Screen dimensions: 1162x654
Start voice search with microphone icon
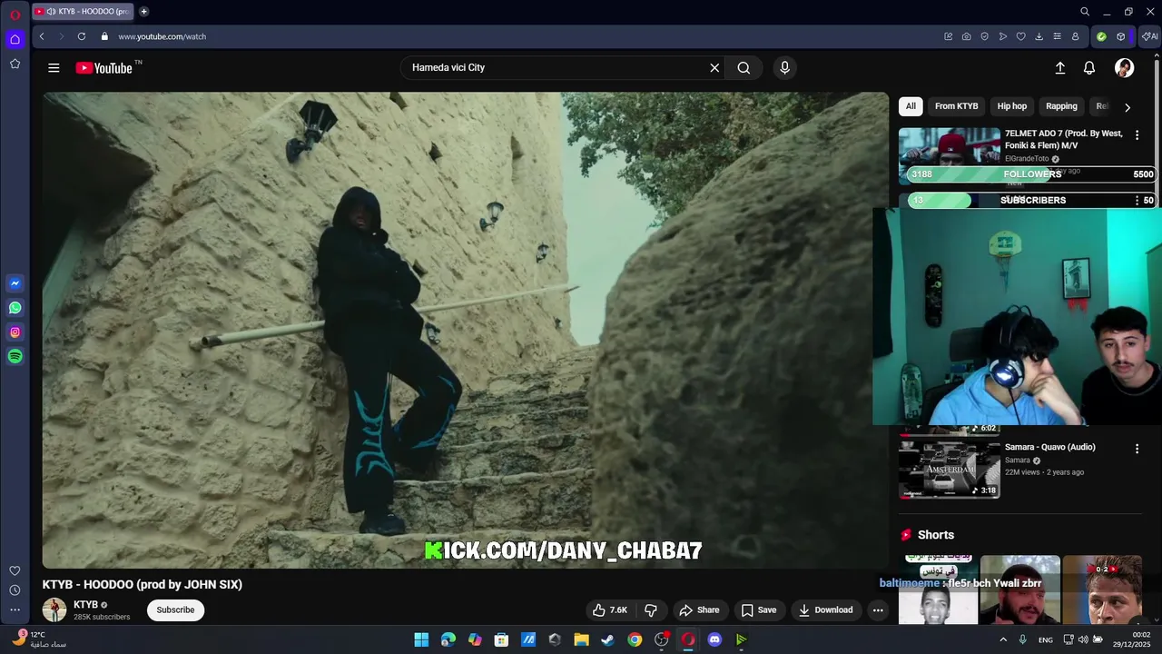(x=785, y=68)
